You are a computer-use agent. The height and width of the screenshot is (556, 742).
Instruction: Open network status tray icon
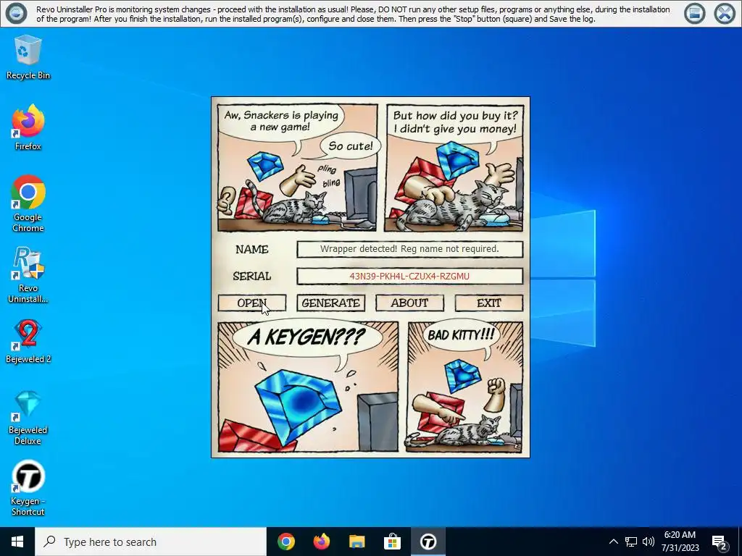[631, 542]
